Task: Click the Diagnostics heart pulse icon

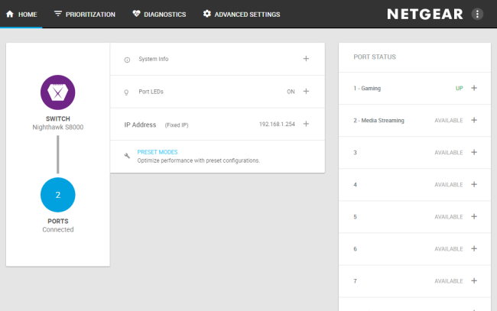Action: tap(136, 14)
